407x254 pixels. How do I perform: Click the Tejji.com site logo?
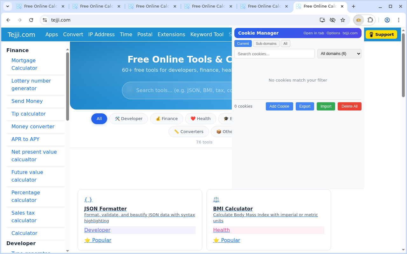(21, 35)
